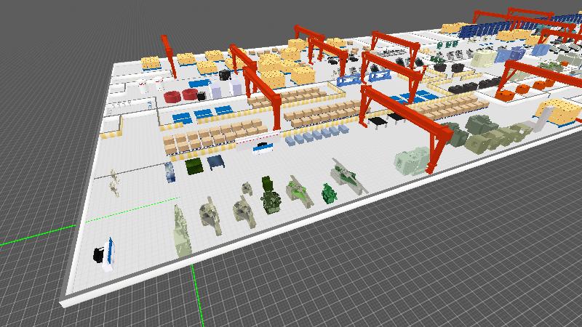582x327 pixels.
Task: Click the large beige machine near front crane
Action: 412,161
